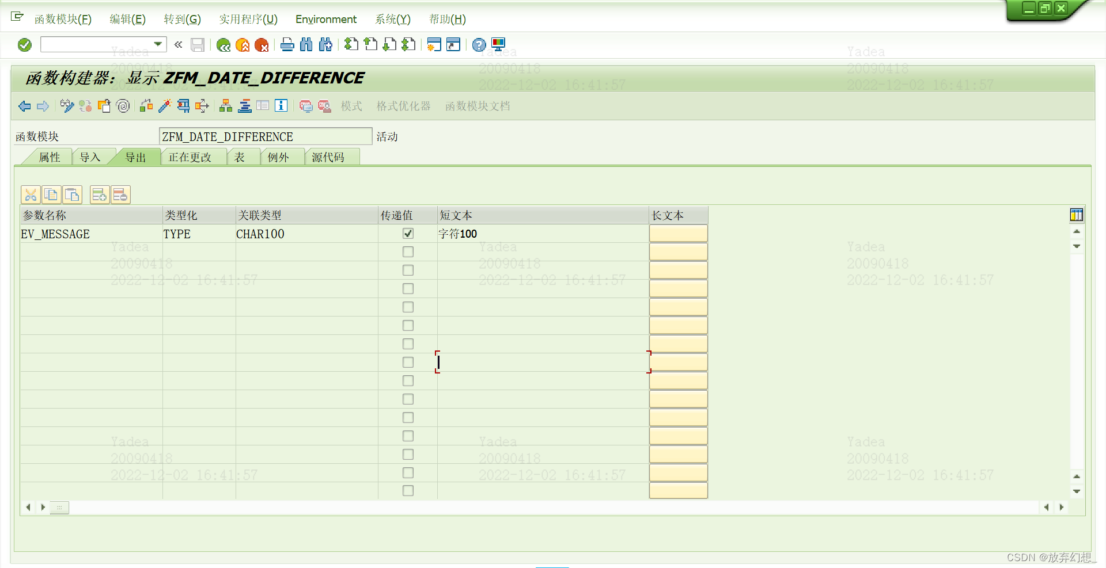The image size is (1106, 568).
Task: Click the Cut scissors button above table
Action: [31, 195]
